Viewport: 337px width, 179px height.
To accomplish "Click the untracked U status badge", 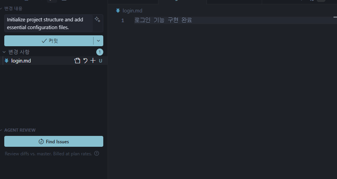I will [x=101, y=61].
